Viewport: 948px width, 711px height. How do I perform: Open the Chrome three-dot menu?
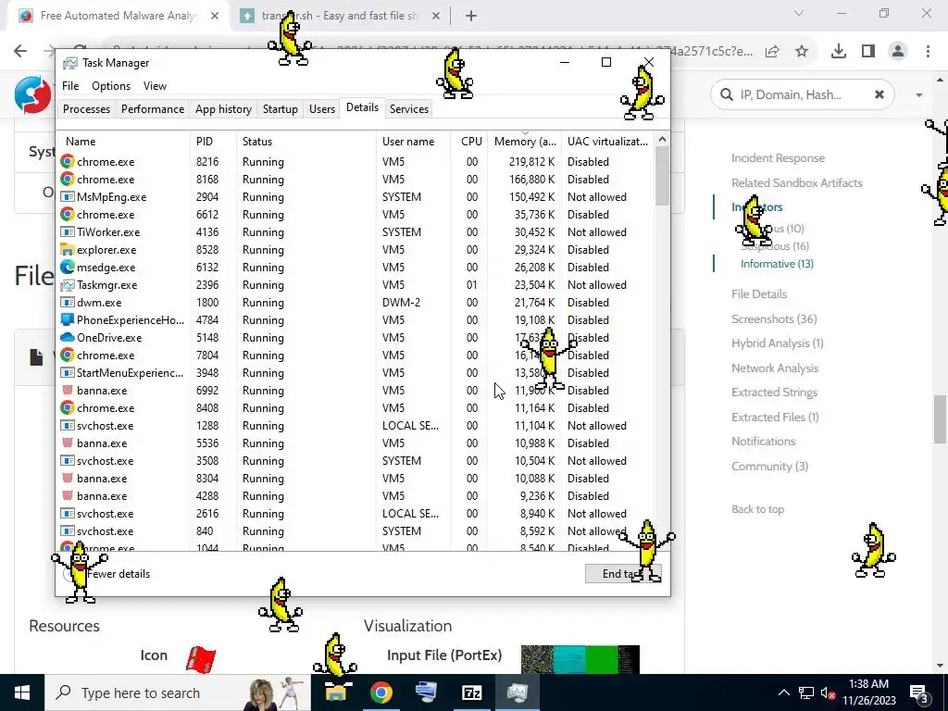tap(928, 52)
